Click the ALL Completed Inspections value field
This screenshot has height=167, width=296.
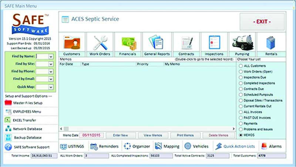[161, 155]
